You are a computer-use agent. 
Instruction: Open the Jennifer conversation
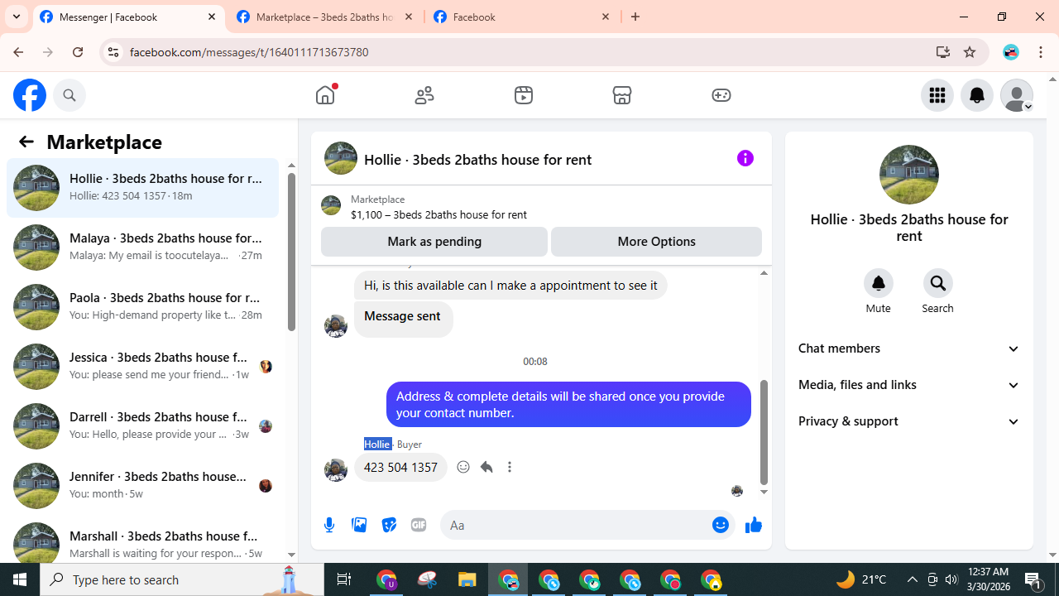142,486
